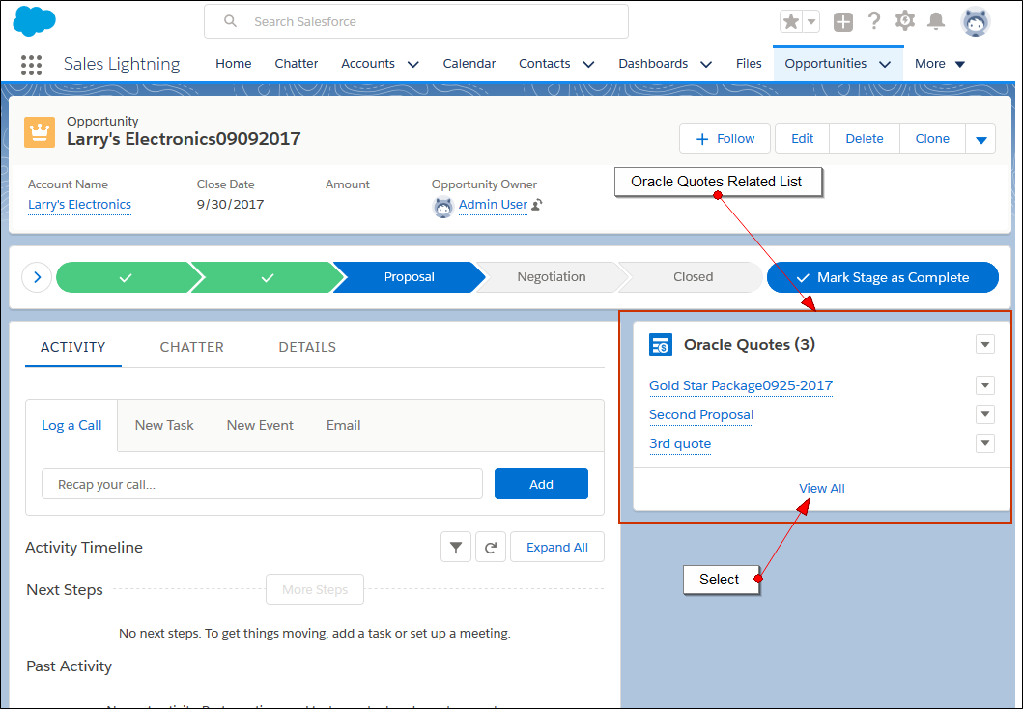The width and height of the screenshot is (1023, 709).
Task: Click the Delete button
Action: pyautogui.click(x=865, y=138)
